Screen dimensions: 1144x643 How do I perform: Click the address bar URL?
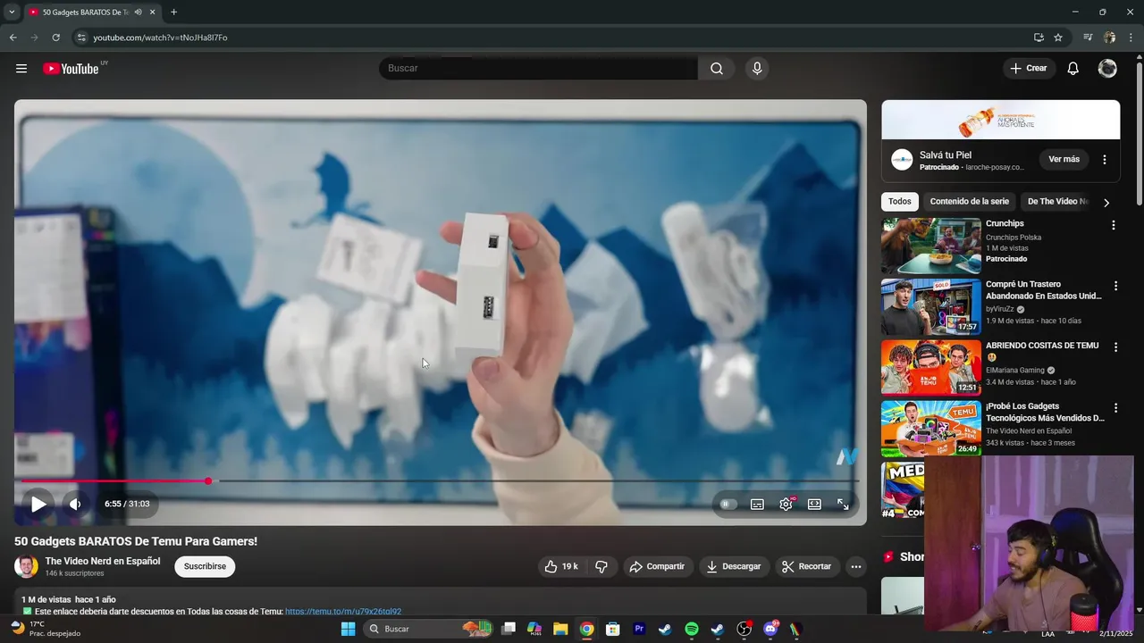[x=160, y=38]
